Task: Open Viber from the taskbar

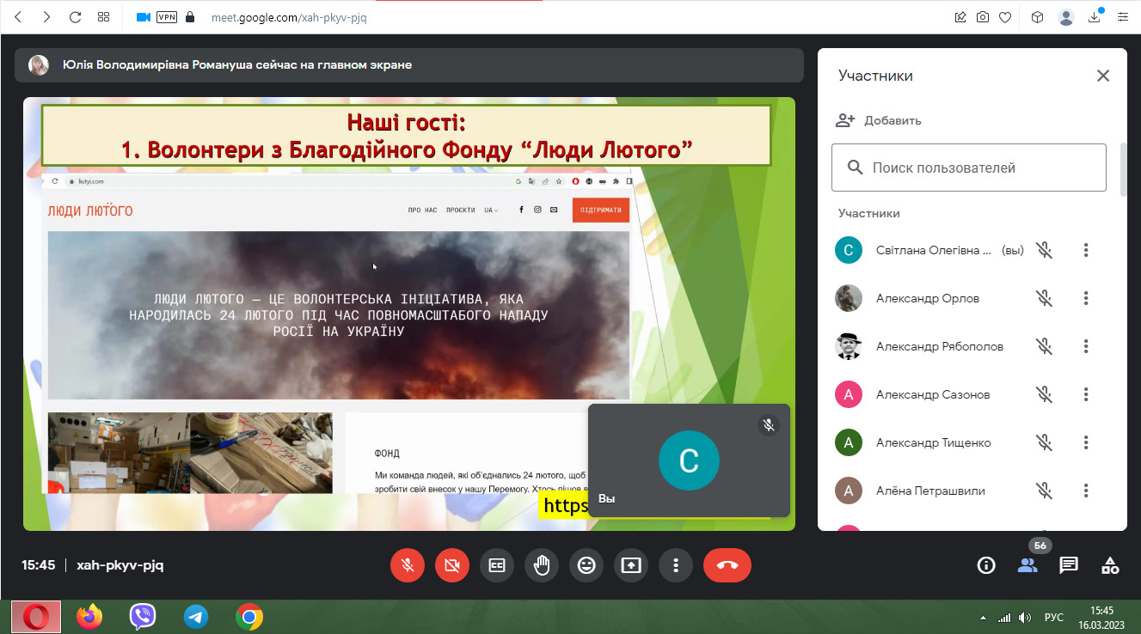Action: tap(143, 617)
